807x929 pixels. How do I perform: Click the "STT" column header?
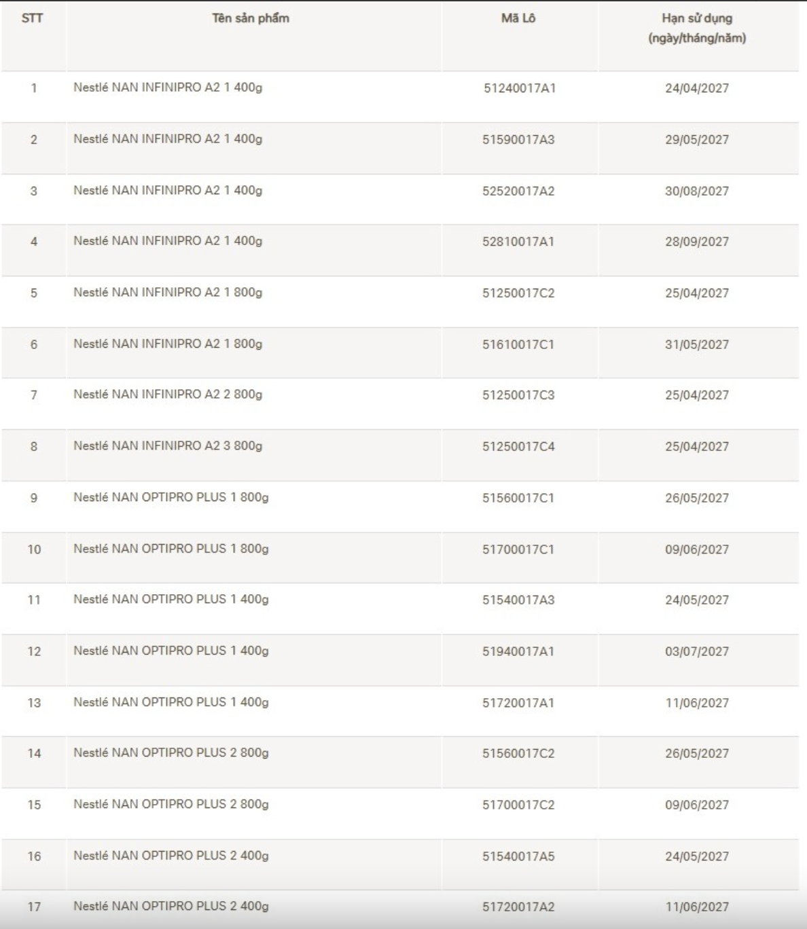[33, 18]
